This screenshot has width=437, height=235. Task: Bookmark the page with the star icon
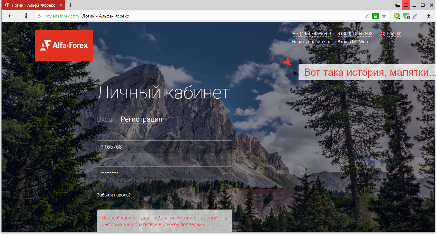pyautogui.click(x=384, y=16)
